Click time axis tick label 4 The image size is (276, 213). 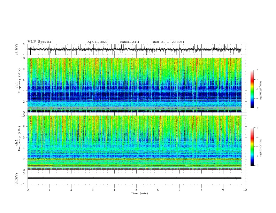click(x=115, y=190)
